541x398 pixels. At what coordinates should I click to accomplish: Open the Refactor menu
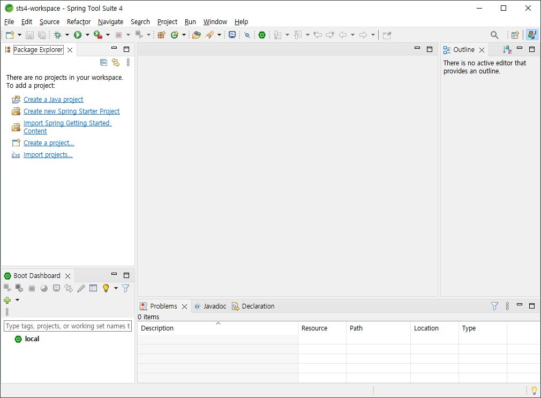(x=79, y=22)
